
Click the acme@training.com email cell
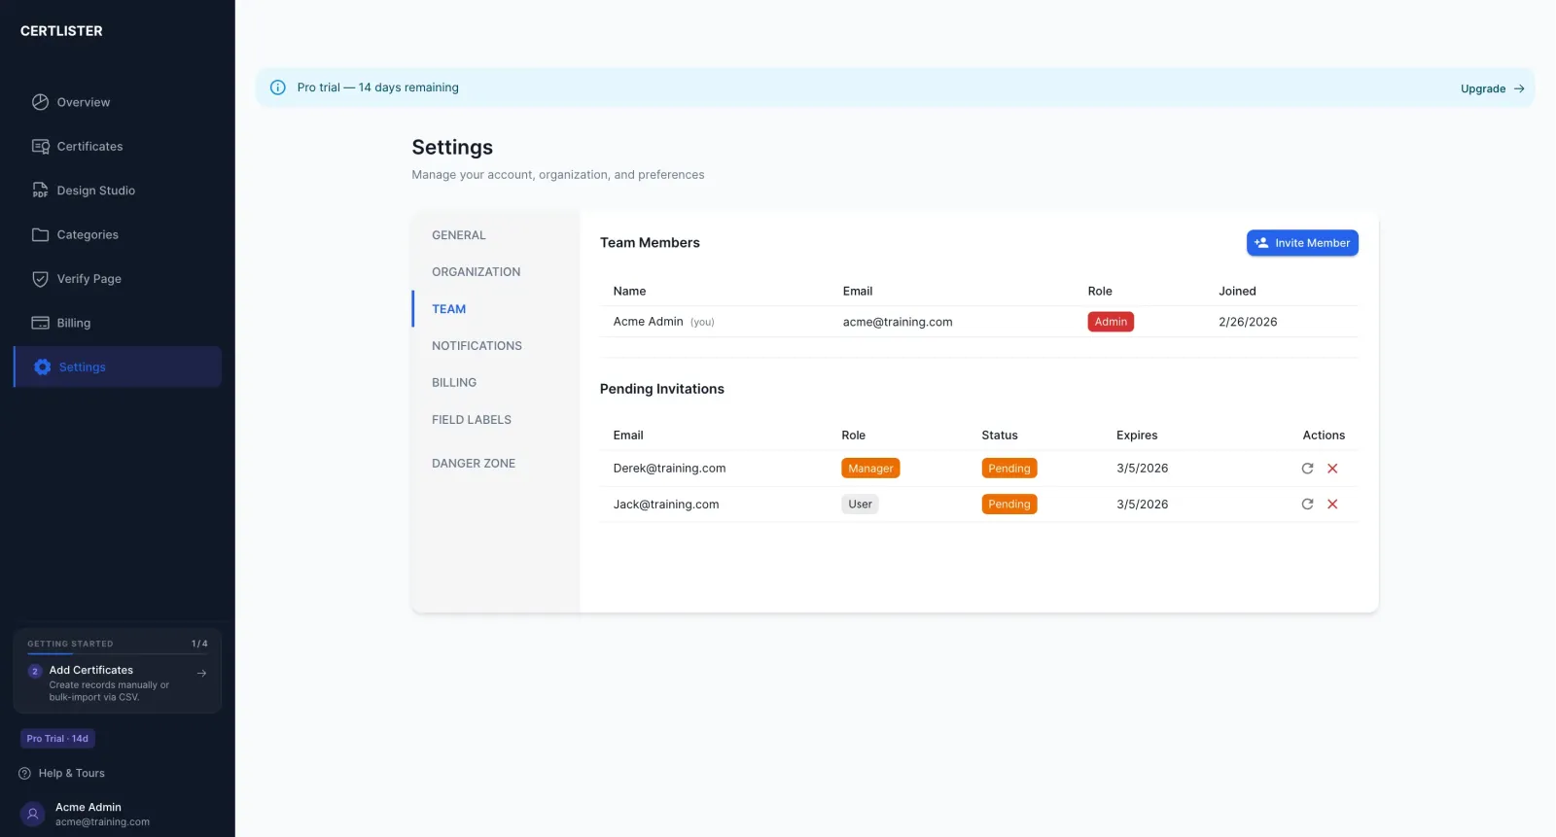[898, 322]
